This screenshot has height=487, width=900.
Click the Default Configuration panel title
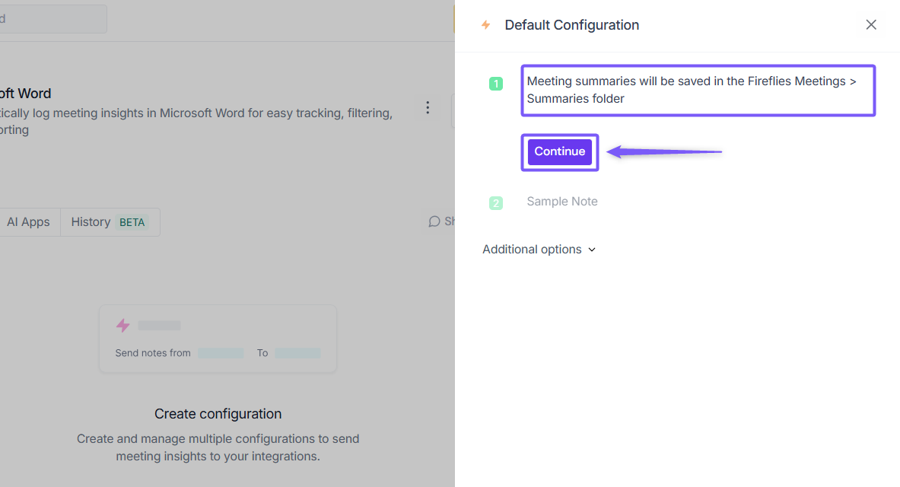tap(571, 25)
